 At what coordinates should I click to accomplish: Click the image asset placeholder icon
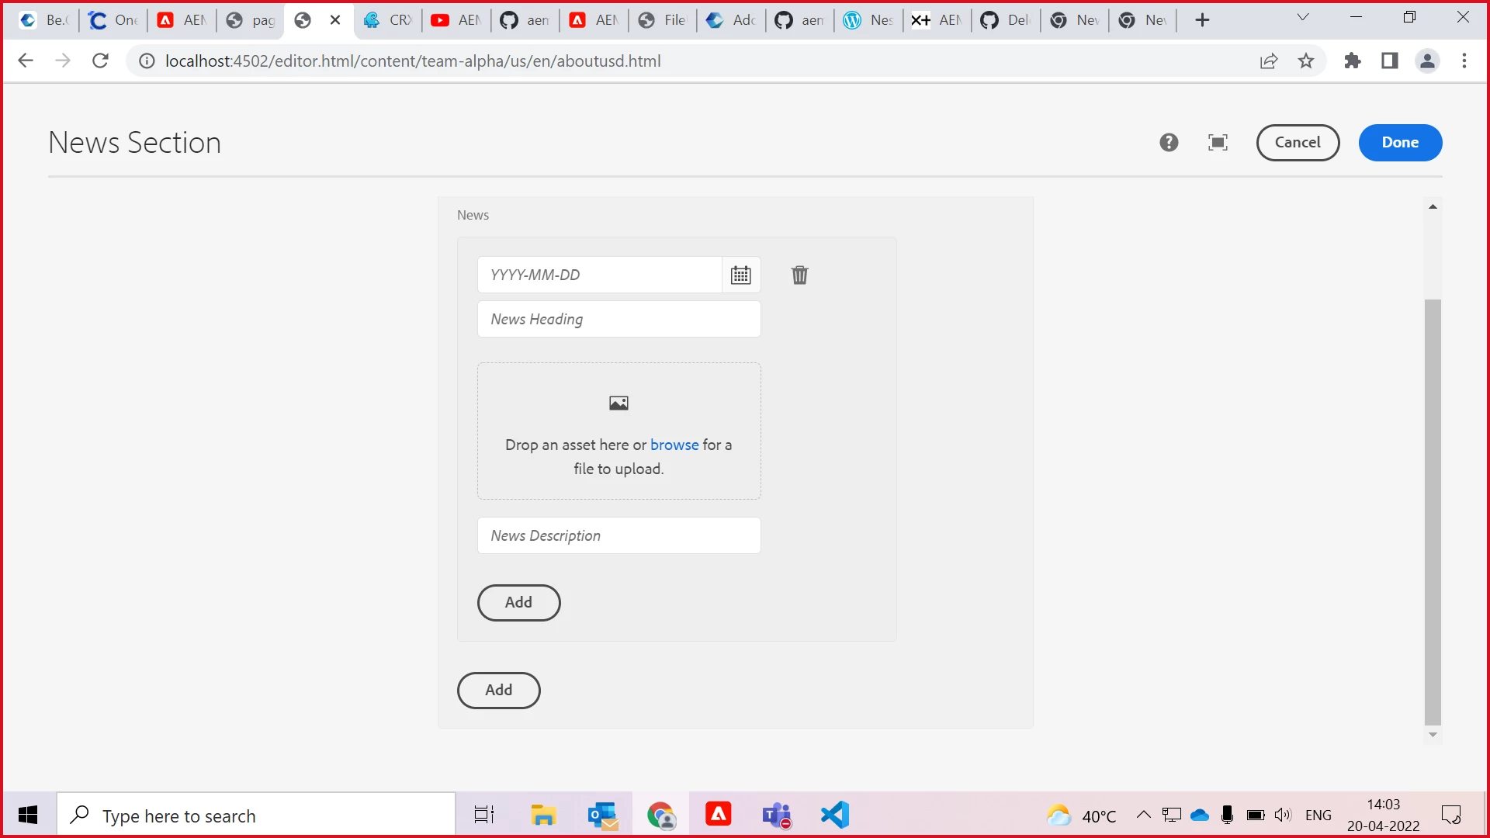coord(619,403)
